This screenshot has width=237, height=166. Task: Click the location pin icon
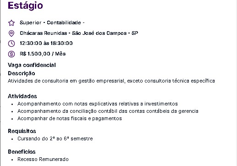coord(11,33)
